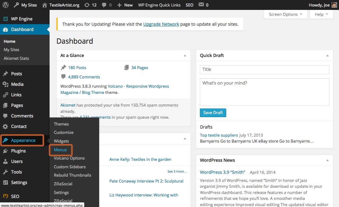Screen dimensions: 339x207
Task: Click the pushpin icon beside 180 Posts
Action: point(63,68)
